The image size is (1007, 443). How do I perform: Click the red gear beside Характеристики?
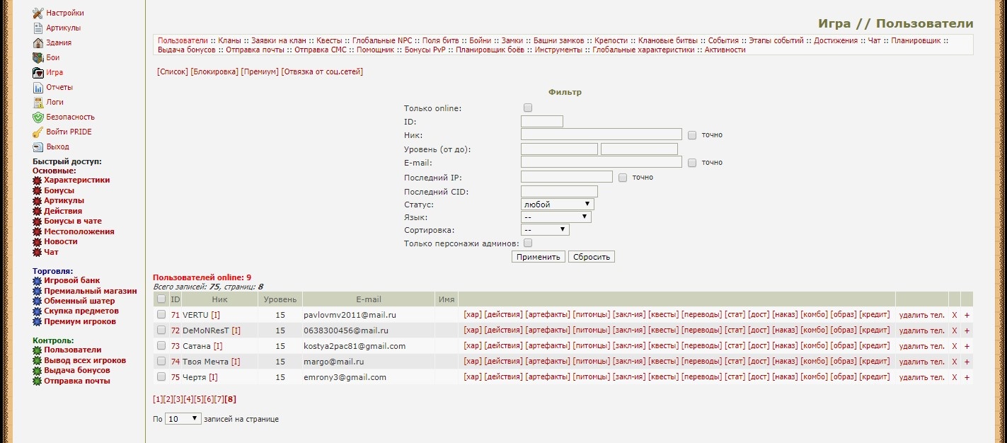pos(38,180)
